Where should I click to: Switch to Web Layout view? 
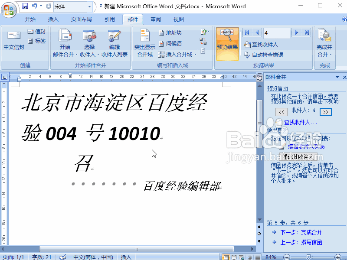tap(242, 257)
